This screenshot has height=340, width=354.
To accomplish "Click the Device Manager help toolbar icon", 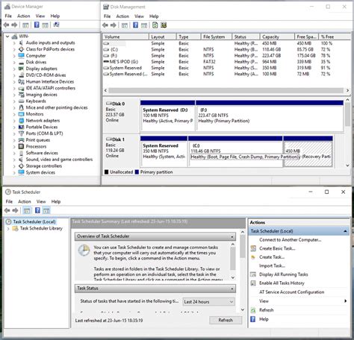I will click(37, 25).
